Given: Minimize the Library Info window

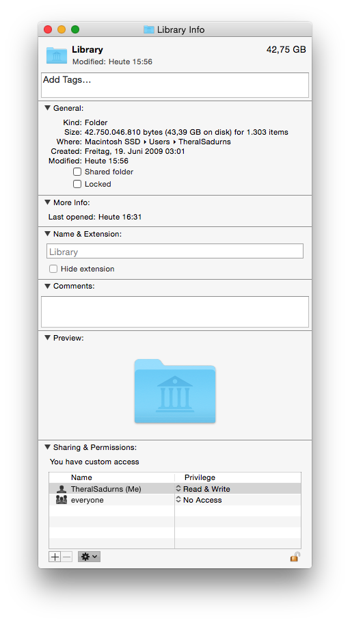Looking at the screenshot, I should [x=61, y=29].
